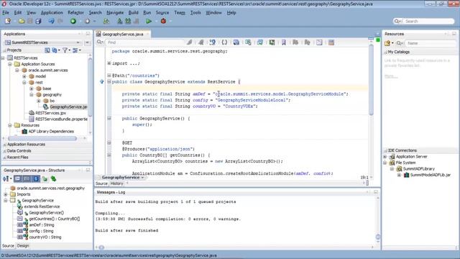This screenshot has width=460, height=259.
Task: Select getCountries() method in Structure panel
Action: [x=55, y=219]
